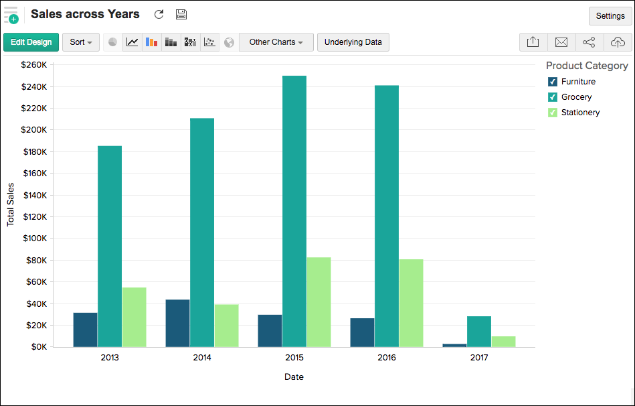
Task: Toggle the Grocery legend checkbox
Action: pos(553,97)
